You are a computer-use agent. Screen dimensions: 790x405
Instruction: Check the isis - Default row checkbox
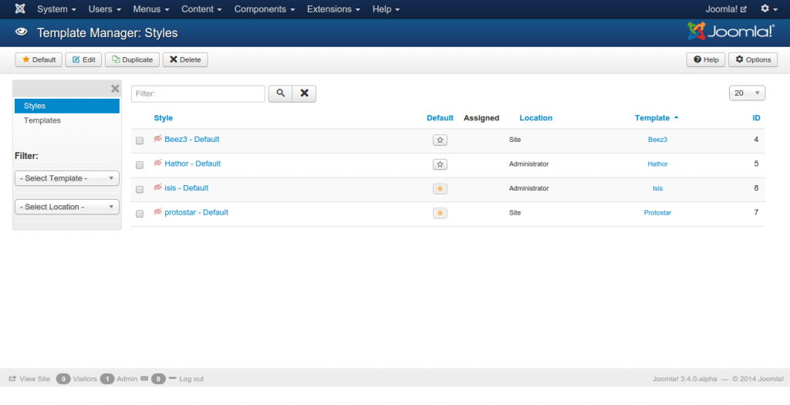click(x=140, y=190)
